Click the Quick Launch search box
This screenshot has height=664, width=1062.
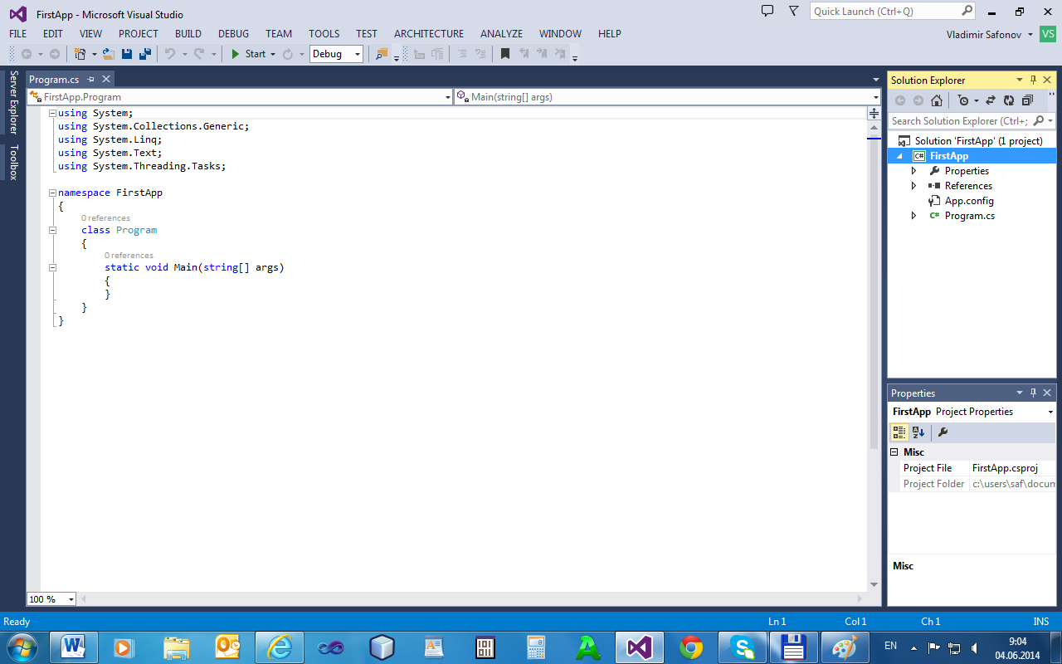893,12
